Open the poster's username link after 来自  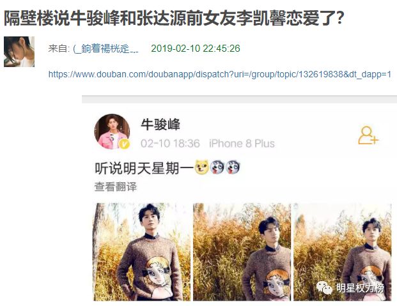coord(106,49)
